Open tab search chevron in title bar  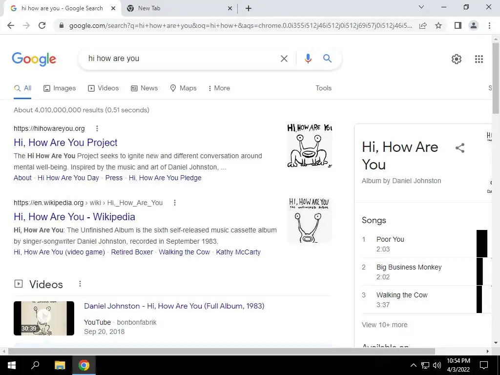click(421, 7)
